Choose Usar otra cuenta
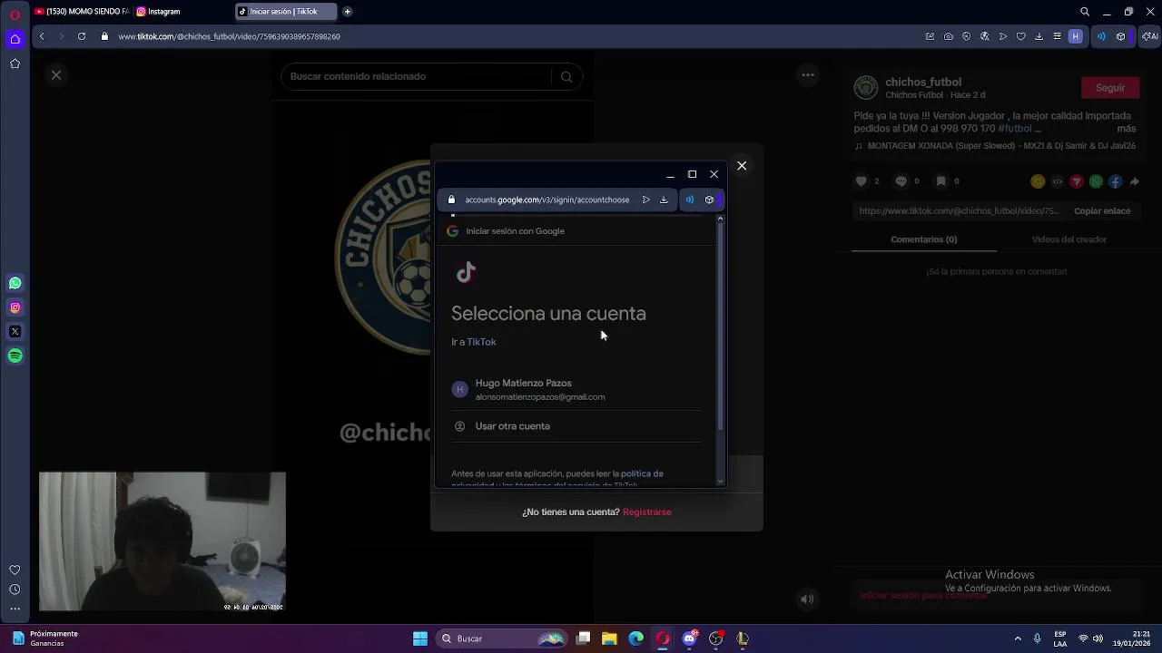1162x653 pixels. (576, 426)
